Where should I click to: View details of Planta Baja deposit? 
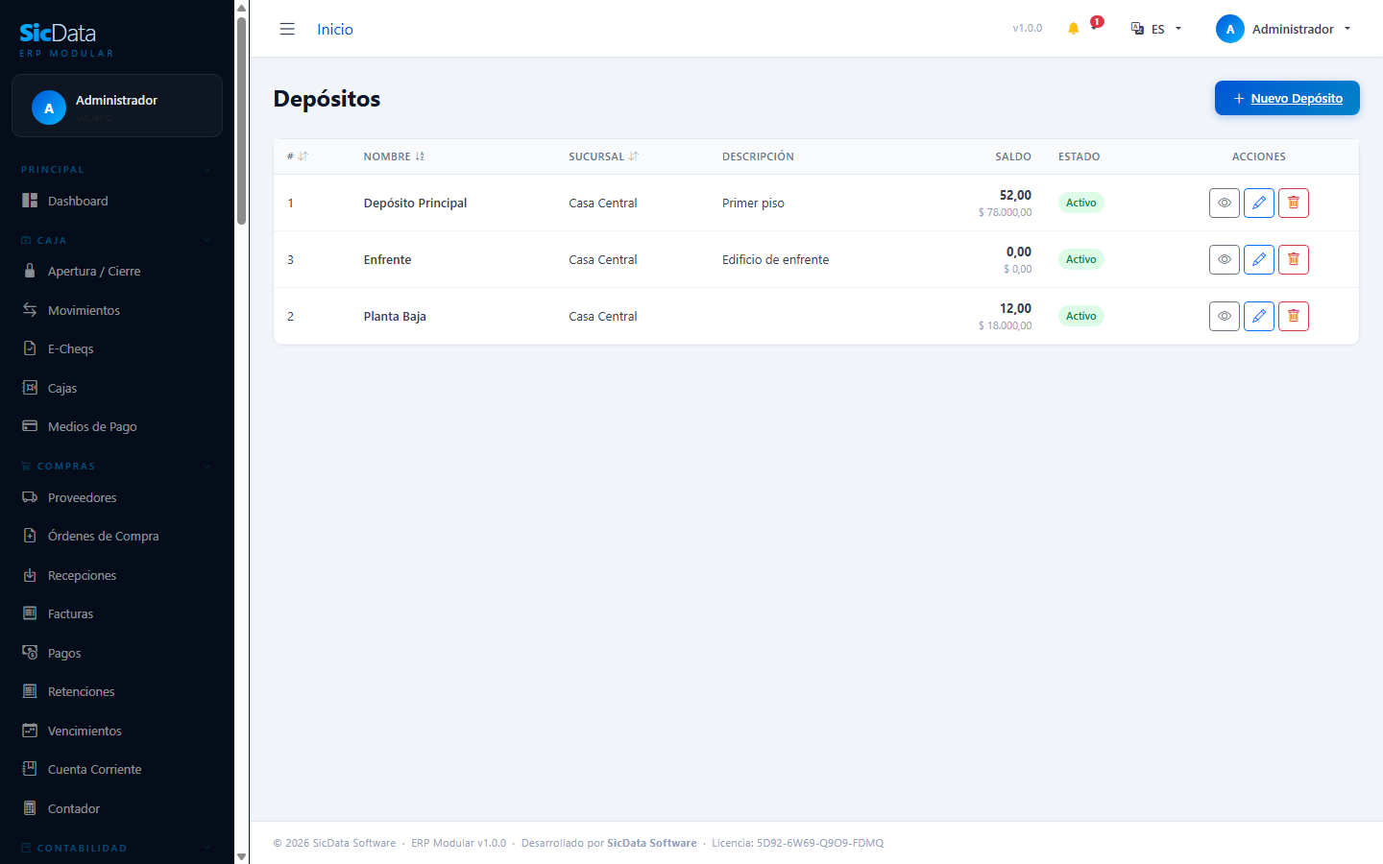[x=1225, y=316]
